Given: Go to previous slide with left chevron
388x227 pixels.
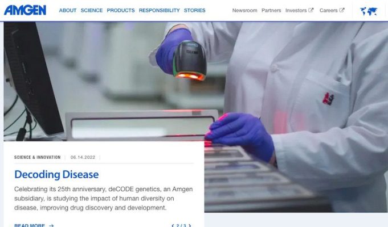Looking at the screenshot, I should [173, 225].
